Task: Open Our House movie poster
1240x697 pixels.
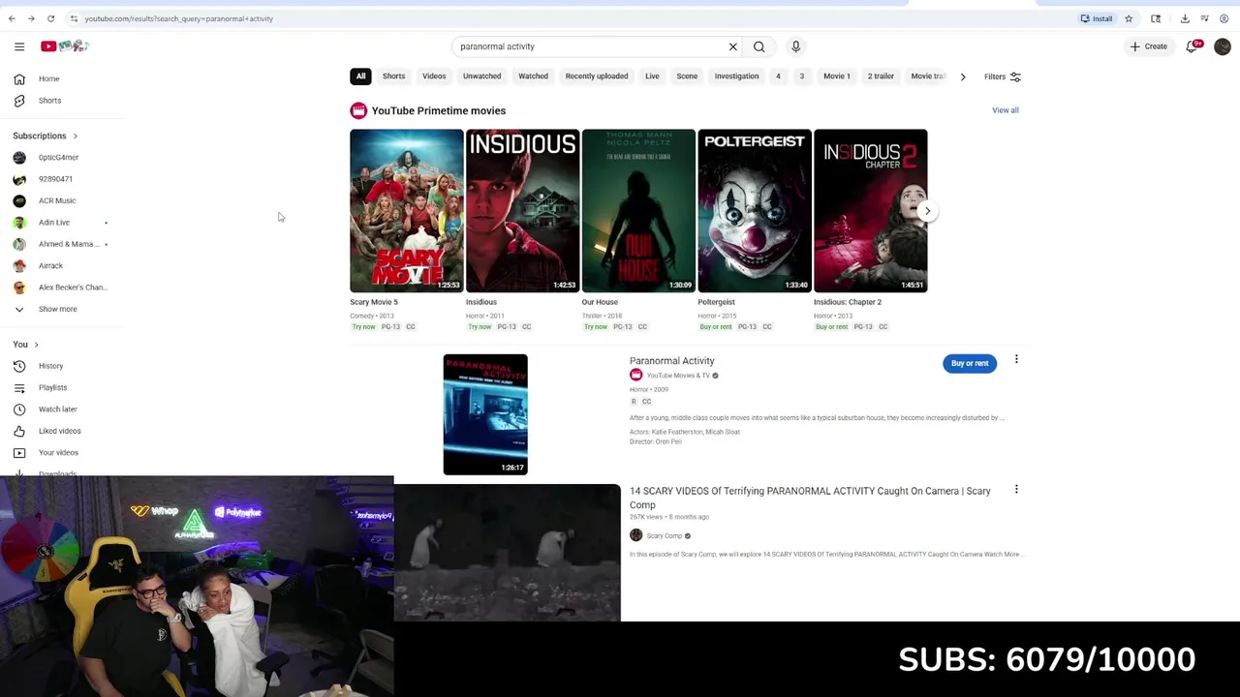Action: click(x=638, y=210)
